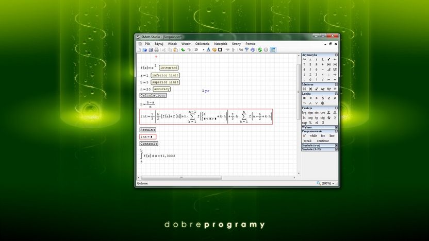
Task: Expand the Wykres panel
Action: (x=336, y=127)
